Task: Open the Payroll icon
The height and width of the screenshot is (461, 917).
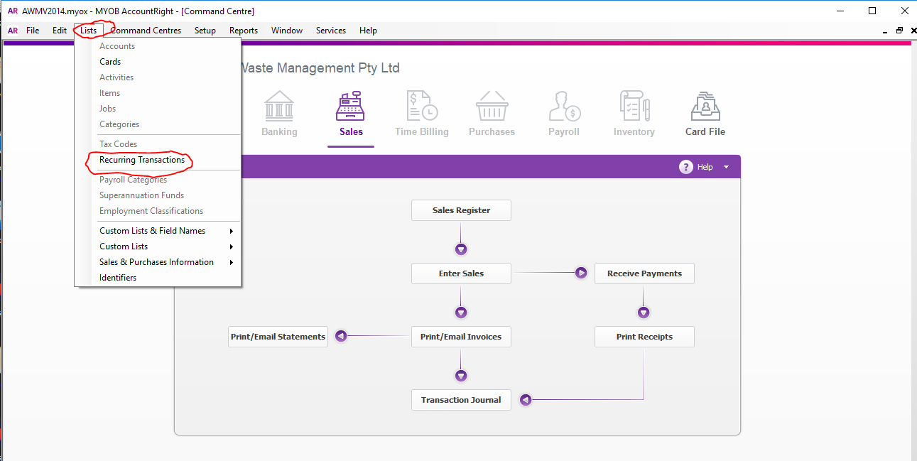Action: [564, 106]
